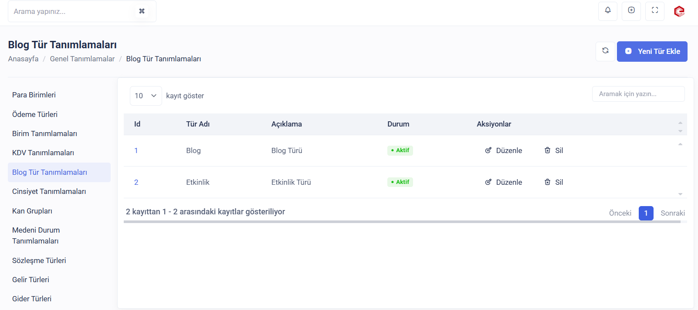Image resolution: width=698 pixels, height=310 pixels.
Task: Open the records-per-page dropdown
Action: (x=146, y=96)
